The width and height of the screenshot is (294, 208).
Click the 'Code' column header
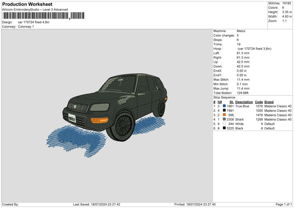tap(259, 102)
